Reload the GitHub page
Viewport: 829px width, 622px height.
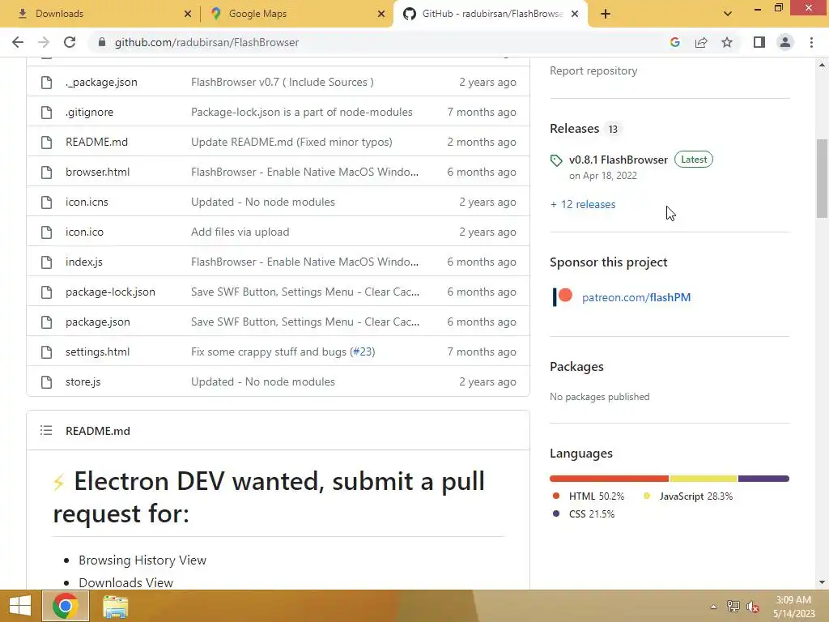click(x=70, y=42)
